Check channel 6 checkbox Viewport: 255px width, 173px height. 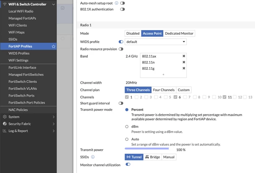(x=175, y=97)
